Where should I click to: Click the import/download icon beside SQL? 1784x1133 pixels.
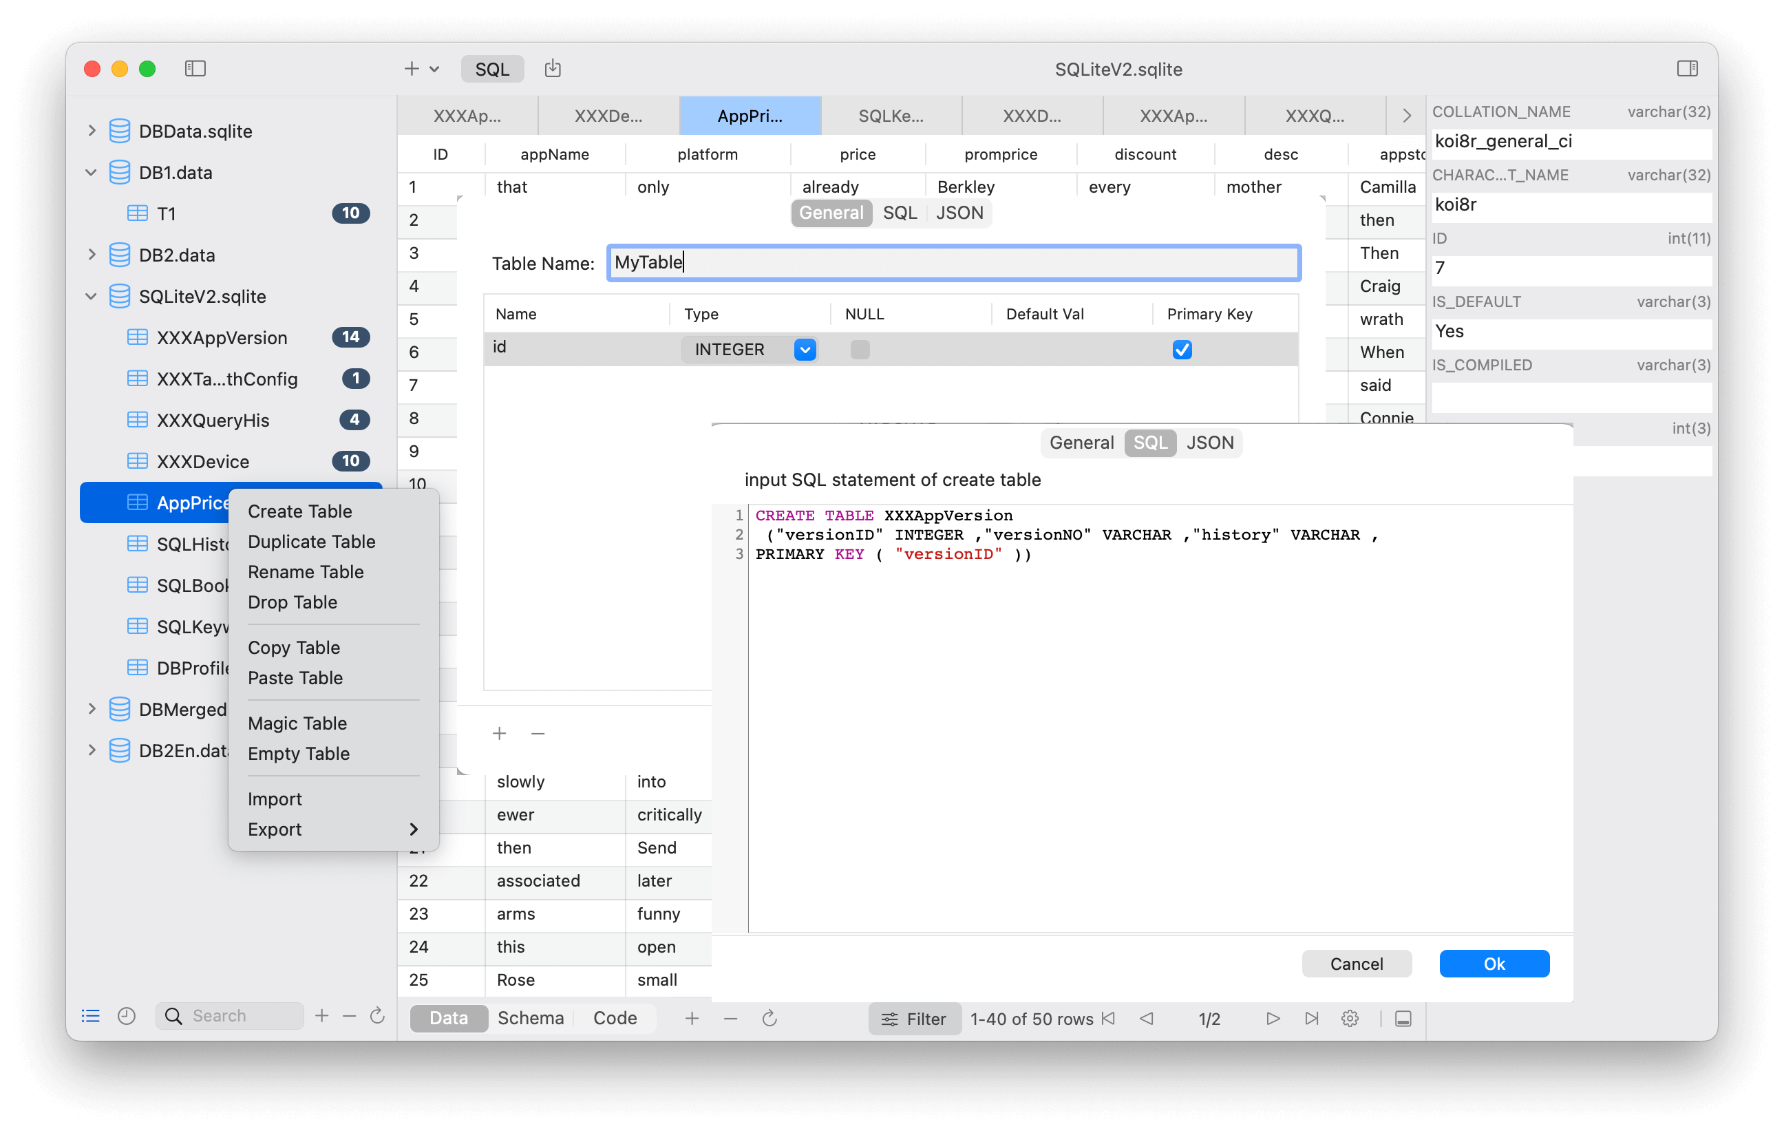pyautogui.click(x=553, y=69)
